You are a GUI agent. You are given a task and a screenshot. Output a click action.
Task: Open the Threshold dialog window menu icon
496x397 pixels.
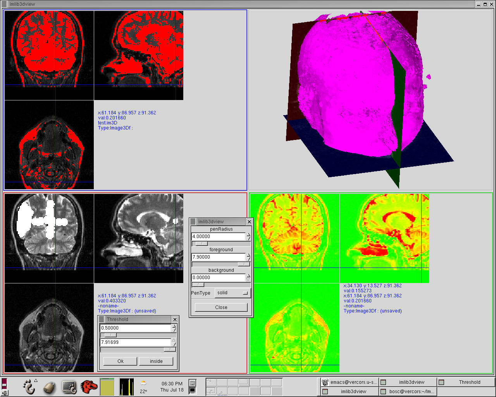pos(102,319)
